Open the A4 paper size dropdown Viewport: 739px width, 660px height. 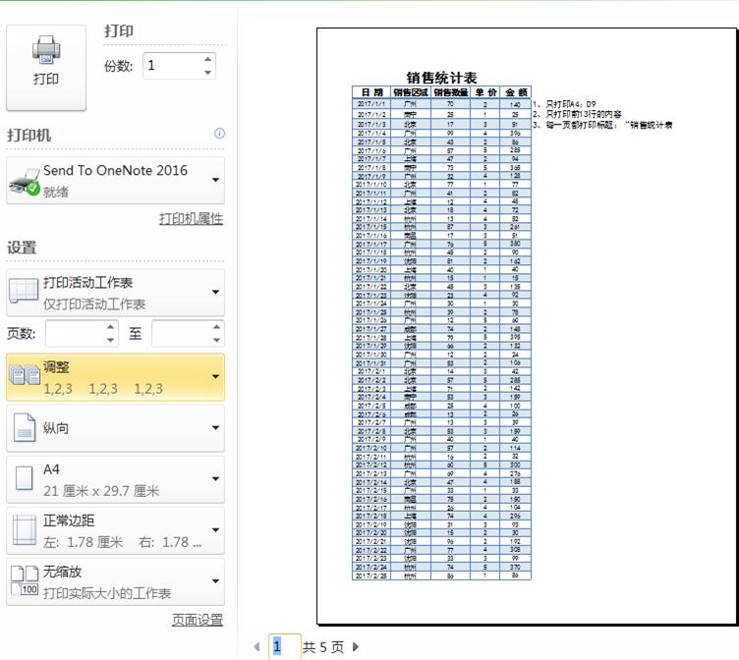coord(116,479)
